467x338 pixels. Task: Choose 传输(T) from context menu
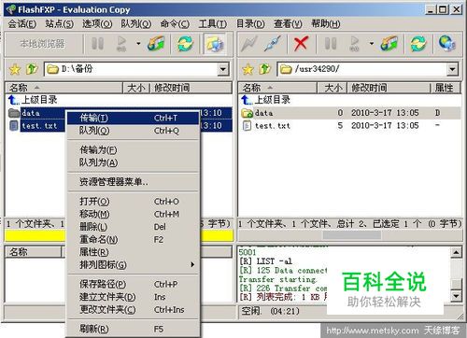pyautogui.click(x=134, y=118)
